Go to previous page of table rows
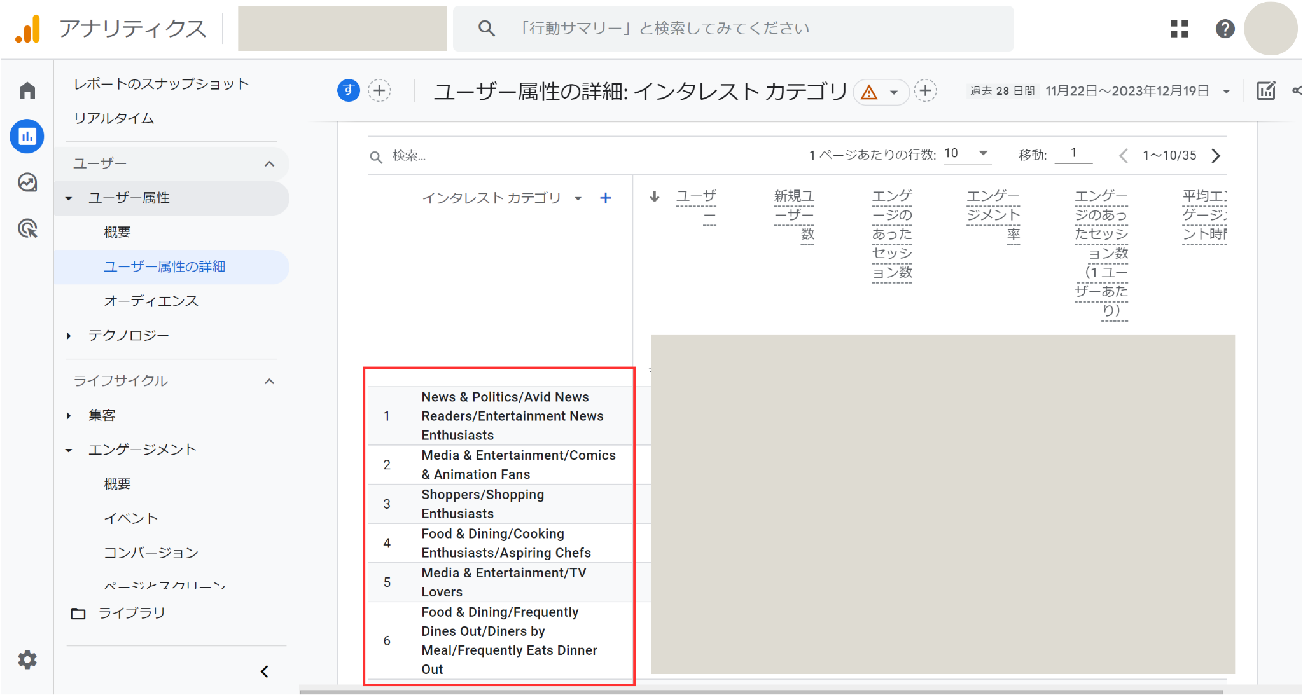Image resolution: width=1303 pixels, height=695 pixels. 1124,155
